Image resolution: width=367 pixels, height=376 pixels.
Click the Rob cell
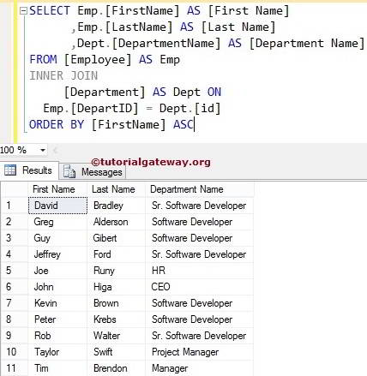(57, 336)
